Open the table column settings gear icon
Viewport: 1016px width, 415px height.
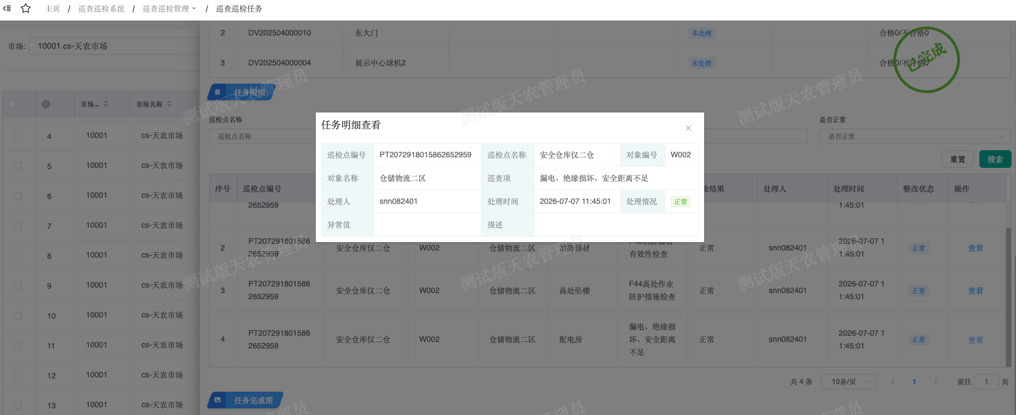coord(46,104)
